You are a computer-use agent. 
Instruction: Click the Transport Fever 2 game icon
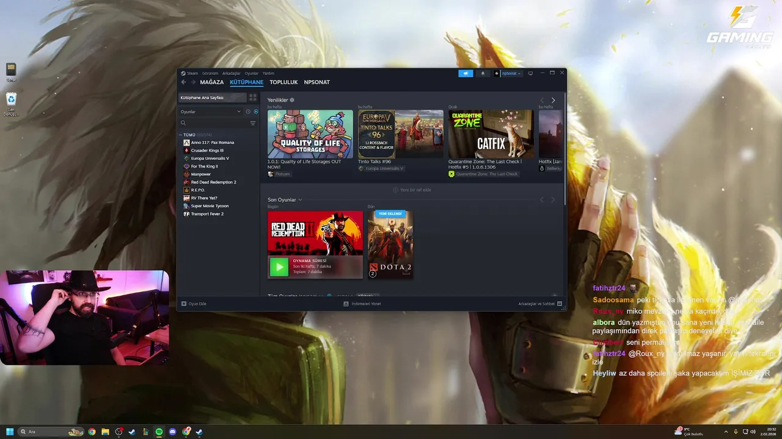(x=186, y=214)
